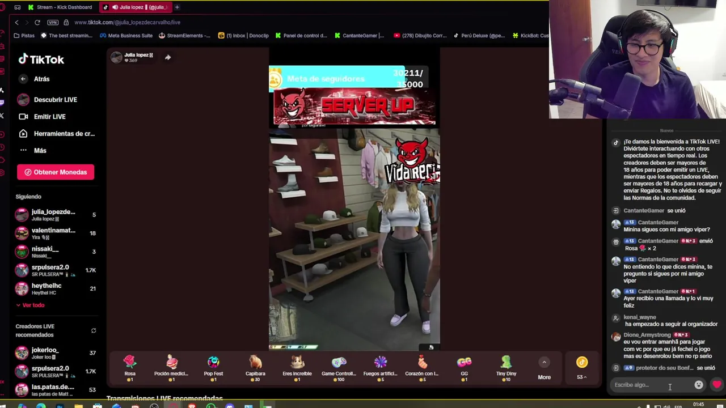Viewport: 726px width, 408px height.
Task: Send the Corazón con las manos gift
Action: pos(422,367)
